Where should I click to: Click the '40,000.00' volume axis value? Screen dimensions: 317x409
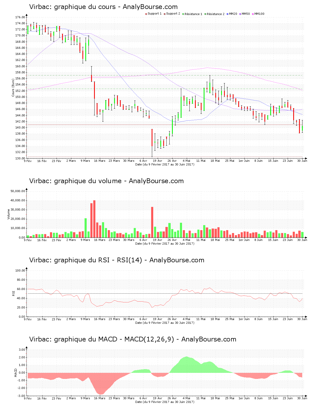click(x=18, y=200)
